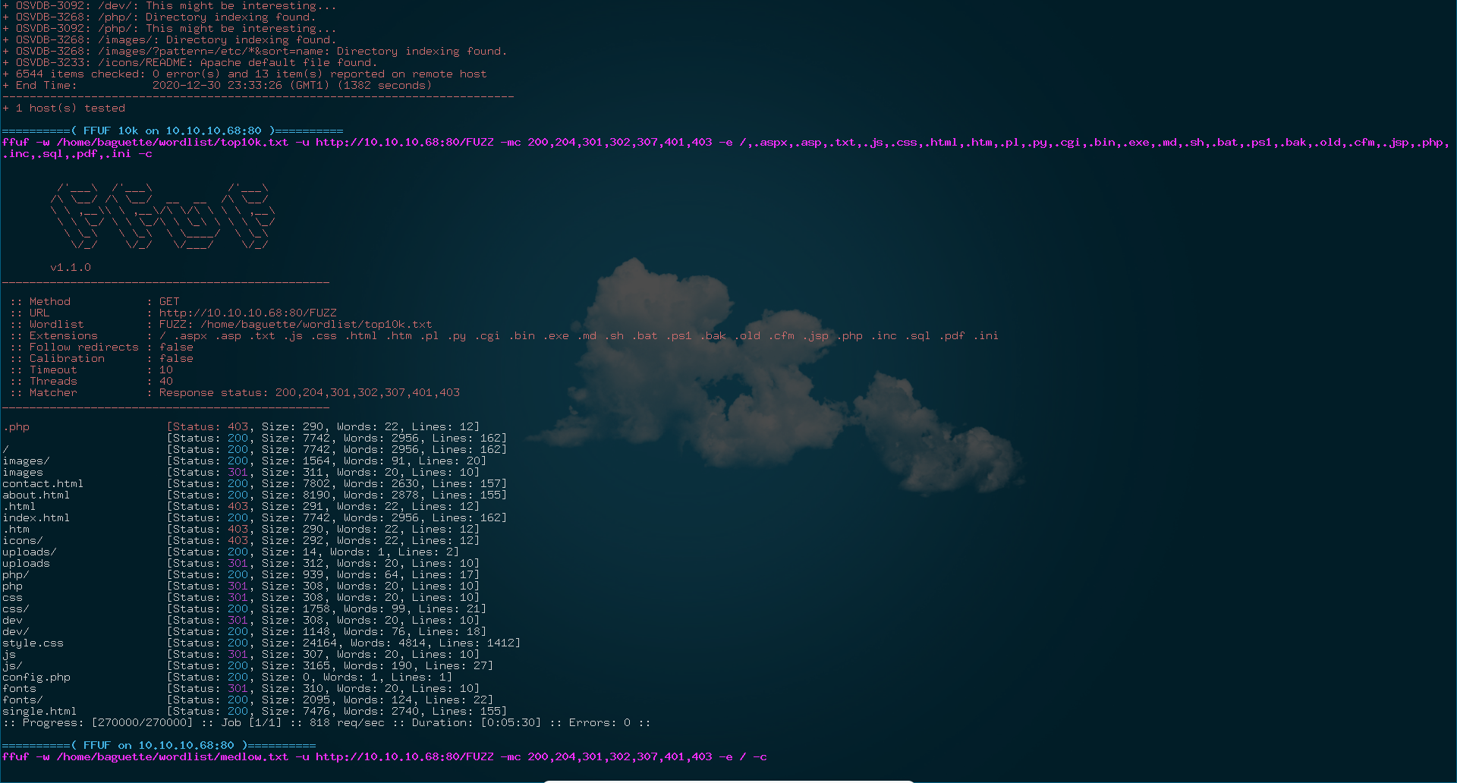Click the 'Matcher' config label

pos(53,393)
